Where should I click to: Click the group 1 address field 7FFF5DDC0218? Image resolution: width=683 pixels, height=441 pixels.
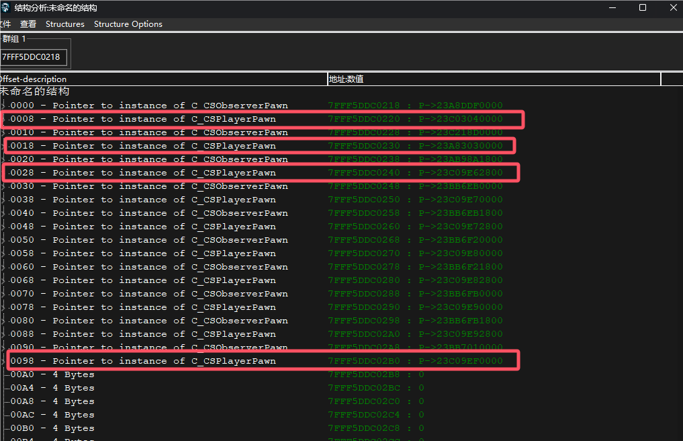pos(33,57)
